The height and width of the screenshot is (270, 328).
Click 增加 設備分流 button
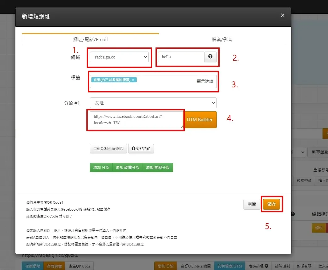[x=128, y=168]
